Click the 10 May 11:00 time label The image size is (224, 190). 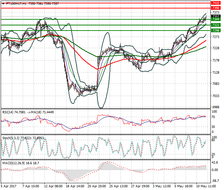coord(206,186)
